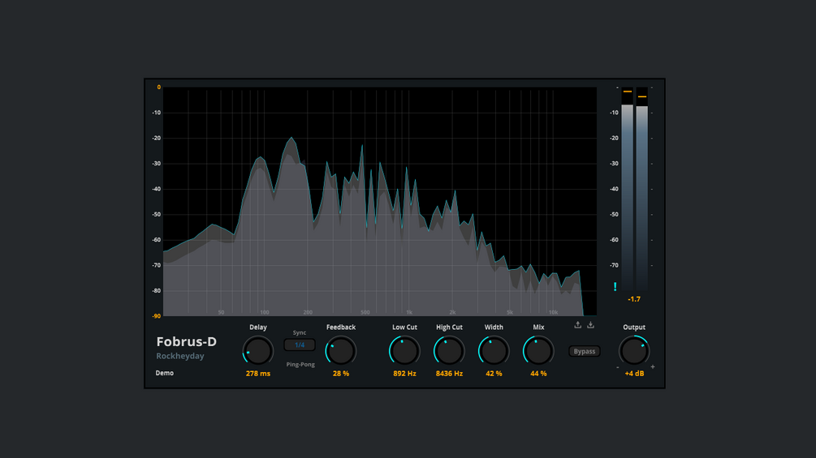Viewport: 816px width, 458px height.
Task: Click the Low Cut knob
Action: click(x=404, y=350)
